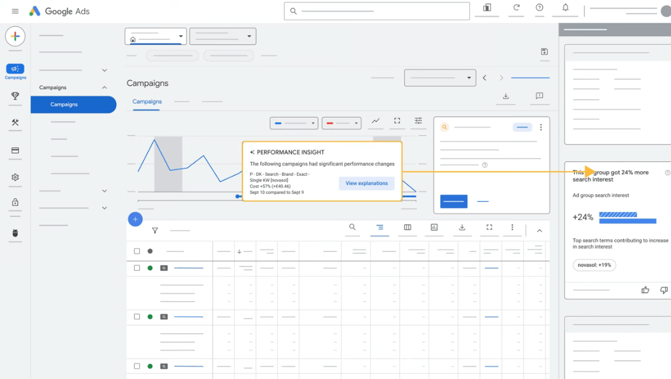Open the Goals trophy icon in sidebar
Screen dimensions: 671x379
[x=15, y=96]
